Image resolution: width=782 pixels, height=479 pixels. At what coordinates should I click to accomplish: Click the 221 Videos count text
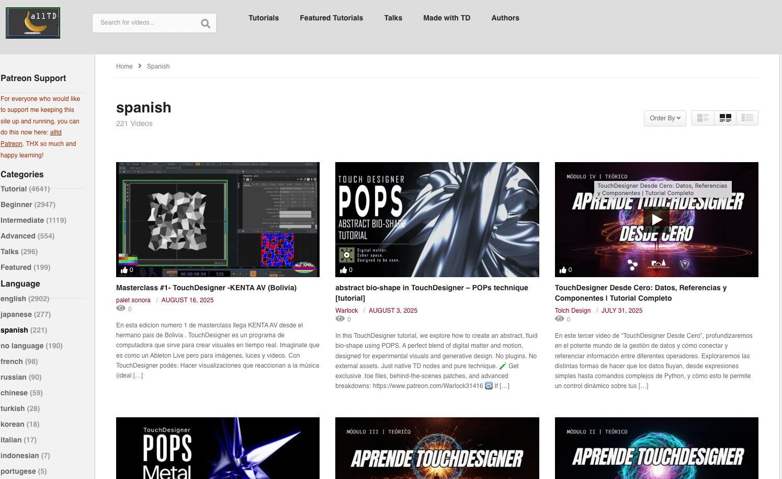point(134,124)
